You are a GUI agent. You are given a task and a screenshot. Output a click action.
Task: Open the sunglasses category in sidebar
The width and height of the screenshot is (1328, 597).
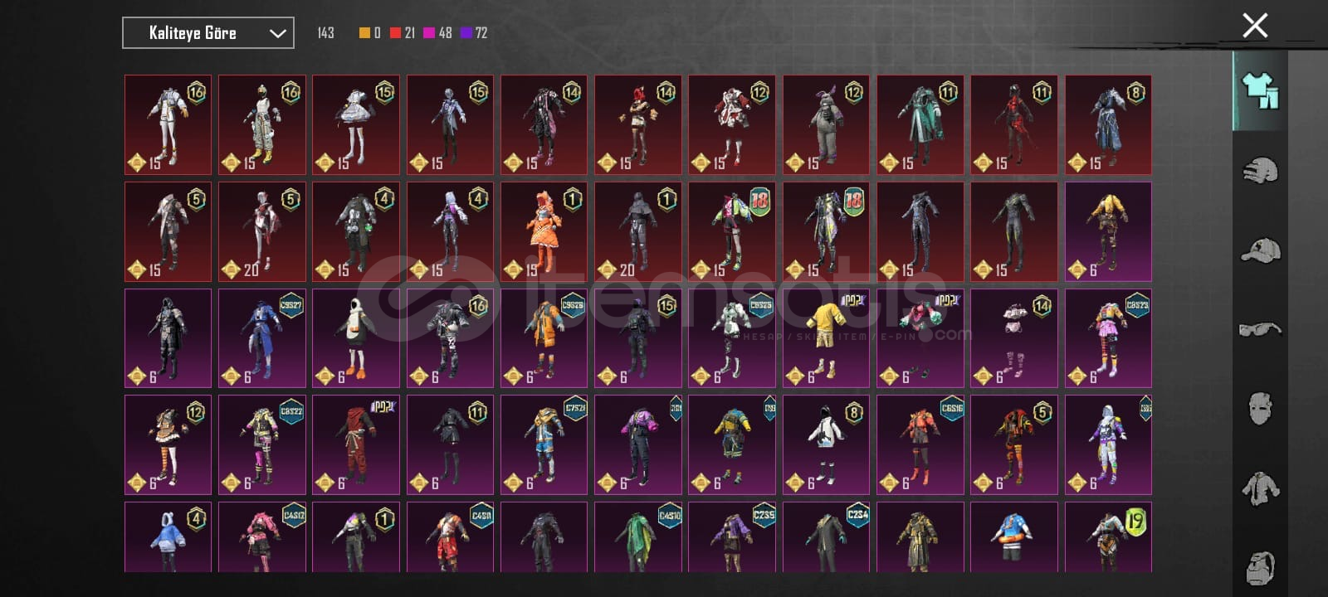(x=1260, y=329)
